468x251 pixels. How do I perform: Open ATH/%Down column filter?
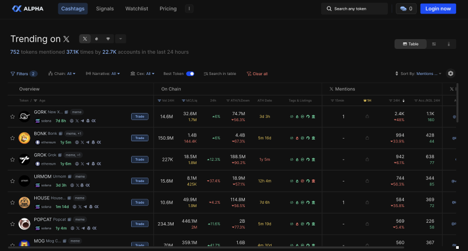tap(228, 101)
